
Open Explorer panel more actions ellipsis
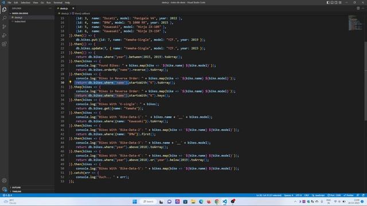click(50, 8)
